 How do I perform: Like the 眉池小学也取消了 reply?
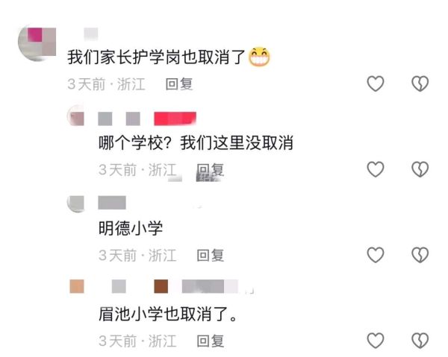[375, 341]
